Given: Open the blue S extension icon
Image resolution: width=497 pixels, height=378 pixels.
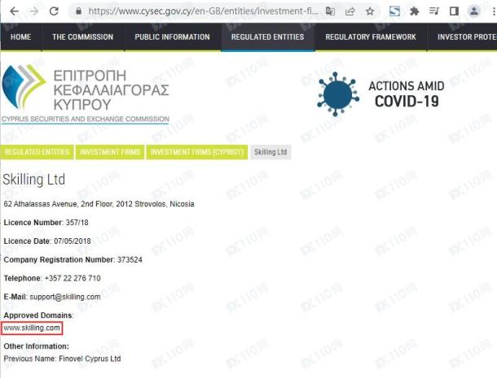Looking at the screenshot, I should pyautogui.click(x=394, y=11).
